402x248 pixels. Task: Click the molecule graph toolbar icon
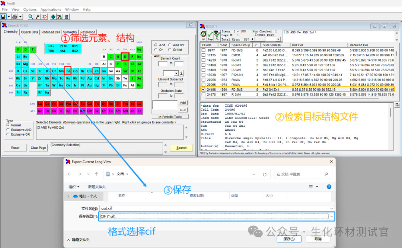[x=60, y=17]
